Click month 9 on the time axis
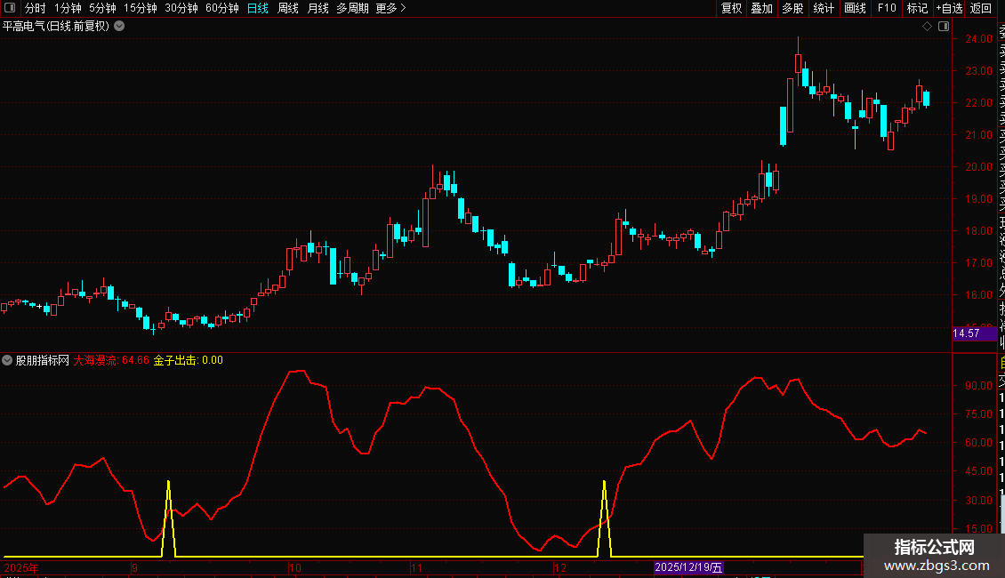1005x578 pixels. [134, 567]
